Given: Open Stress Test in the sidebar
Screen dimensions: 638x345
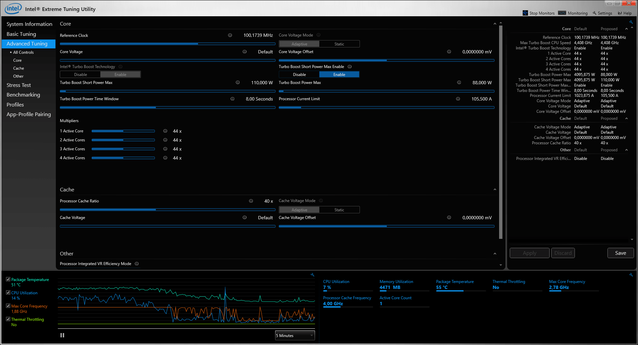Looking at the screenshot, I should (x=19, y=85).
